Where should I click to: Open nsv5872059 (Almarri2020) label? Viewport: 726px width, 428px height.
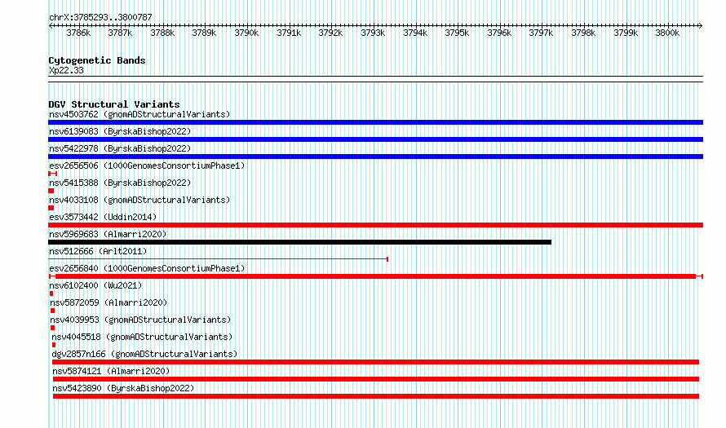[108, 302]
